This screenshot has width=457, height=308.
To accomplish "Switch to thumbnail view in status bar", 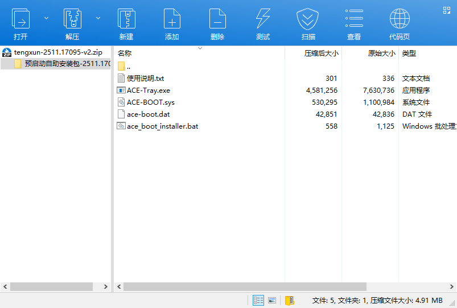I will coord(272,300).
